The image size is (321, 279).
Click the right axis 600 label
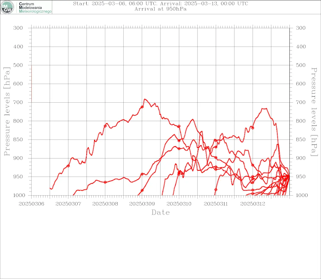coord(301,84)
